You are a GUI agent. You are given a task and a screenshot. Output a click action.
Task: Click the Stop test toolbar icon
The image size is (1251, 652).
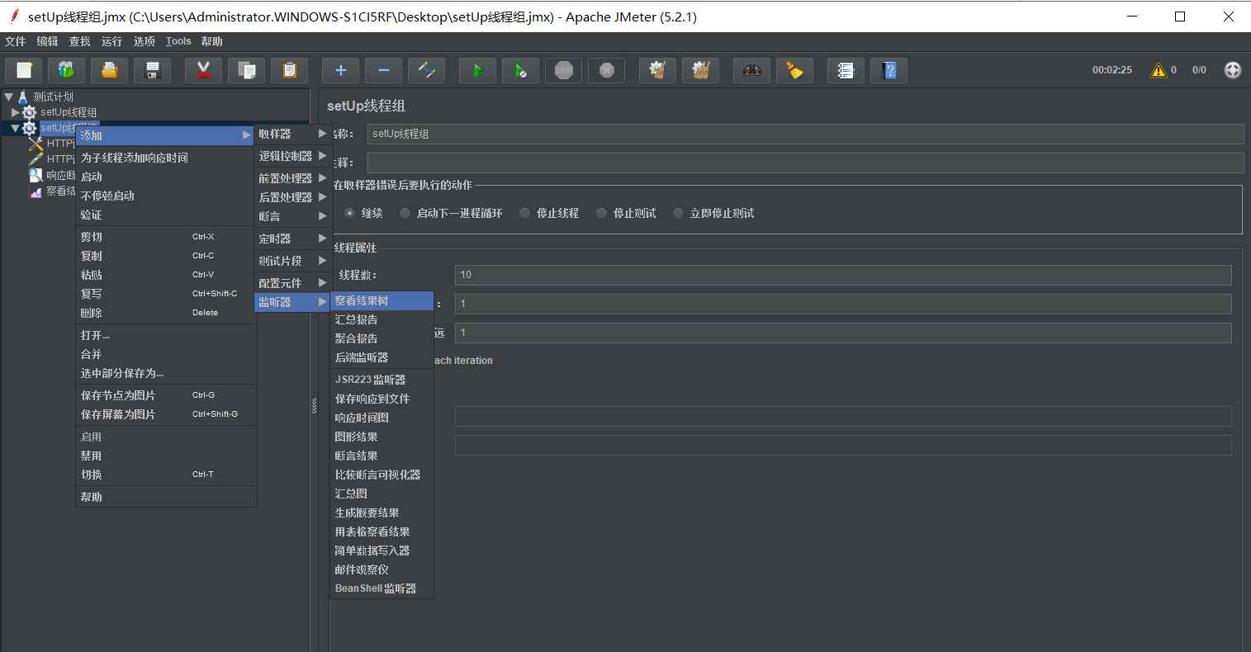point(563,70)
